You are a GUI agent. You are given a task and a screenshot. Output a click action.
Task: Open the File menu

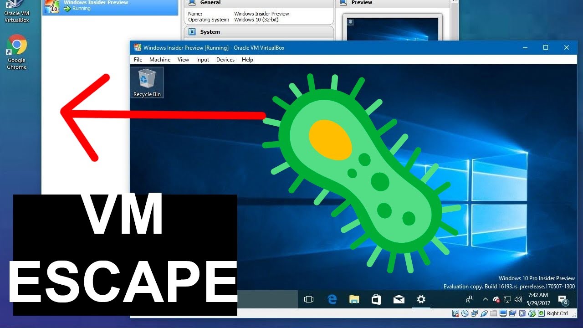pyautogui.click(x=138, y=60)
